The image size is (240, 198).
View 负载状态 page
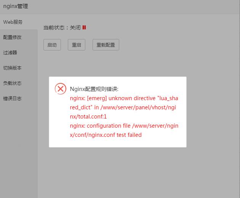[x=19, y=83]
